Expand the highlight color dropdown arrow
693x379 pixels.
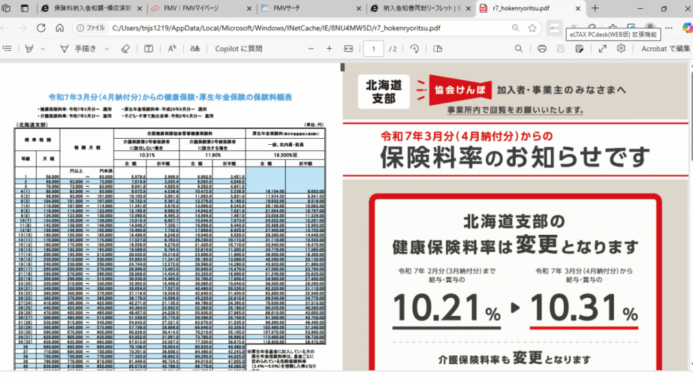click(x=43, y=49)
